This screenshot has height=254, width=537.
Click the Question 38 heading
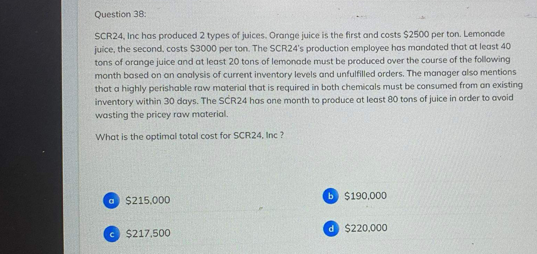pos(120,14)
